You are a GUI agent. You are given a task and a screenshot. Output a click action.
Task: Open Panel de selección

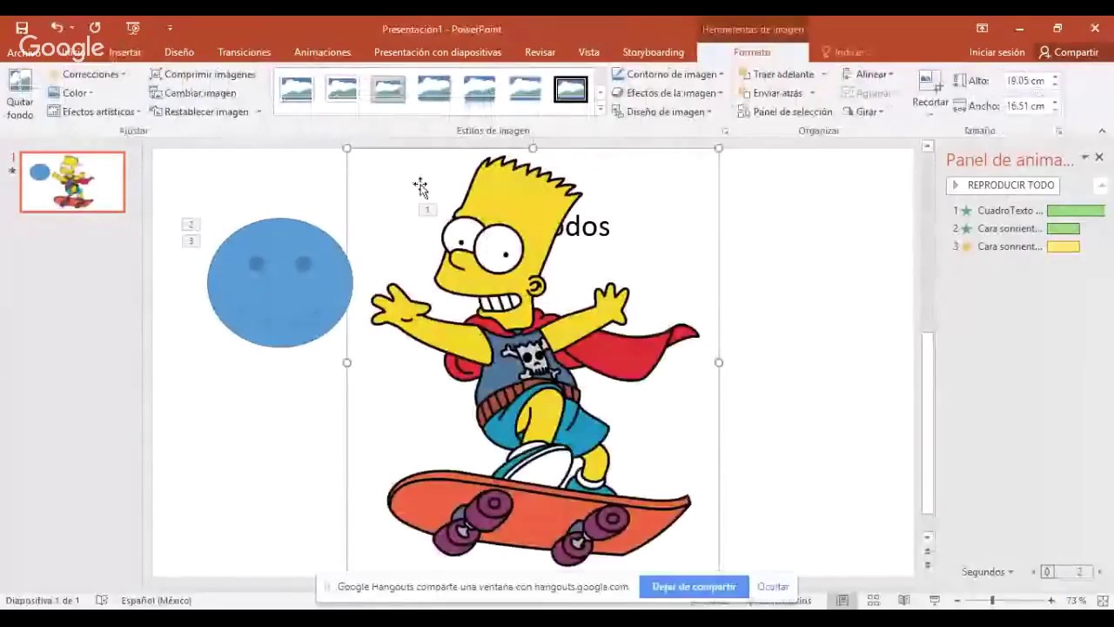785,111
